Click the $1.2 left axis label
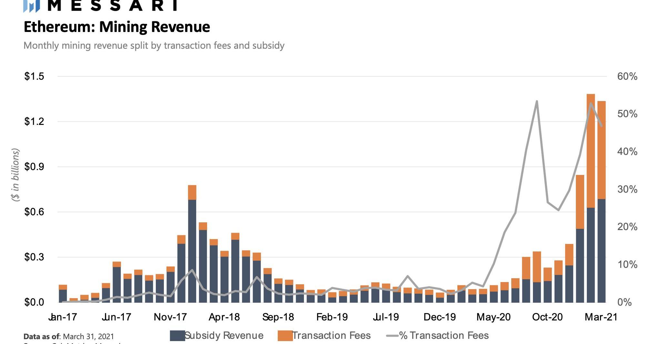The height and width of the screenshot is (344, 651). [x=34, y=122]
